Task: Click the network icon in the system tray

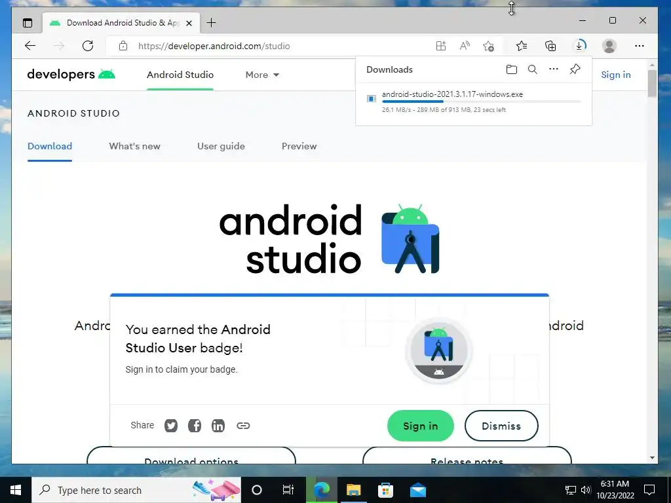Action: point(571,490)
